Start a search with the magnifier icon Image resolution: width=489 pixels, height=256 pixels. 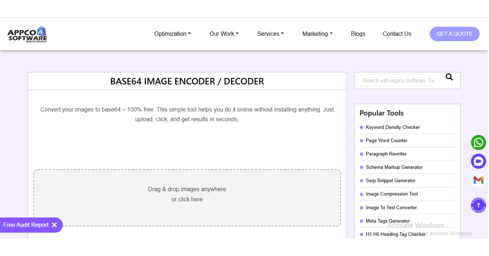(x=449, y=77)
